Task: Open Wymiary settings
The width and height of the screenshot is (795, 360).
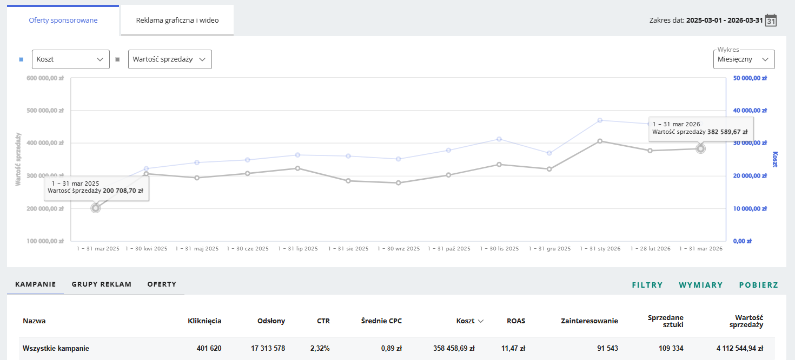Action: 701,285
